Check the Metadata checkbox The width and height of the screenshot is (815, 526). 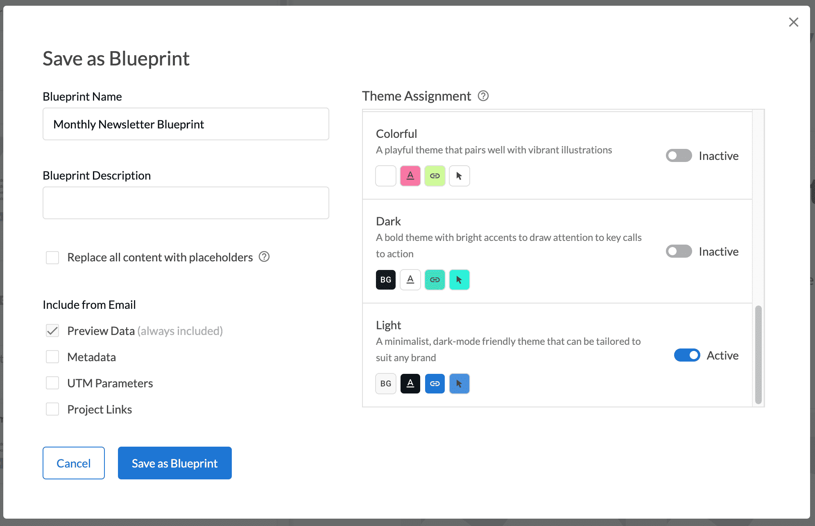pyautogui.click(x=52, y=357)
